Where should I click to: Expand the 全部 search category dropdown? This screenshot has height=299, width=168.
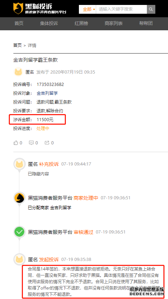[x=89, y=9]
